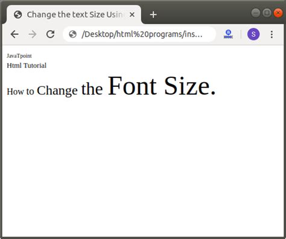Click the forward navigation arrow
Image resolution: width=286 pixels, height=239 pixels.
pos(33,34)
